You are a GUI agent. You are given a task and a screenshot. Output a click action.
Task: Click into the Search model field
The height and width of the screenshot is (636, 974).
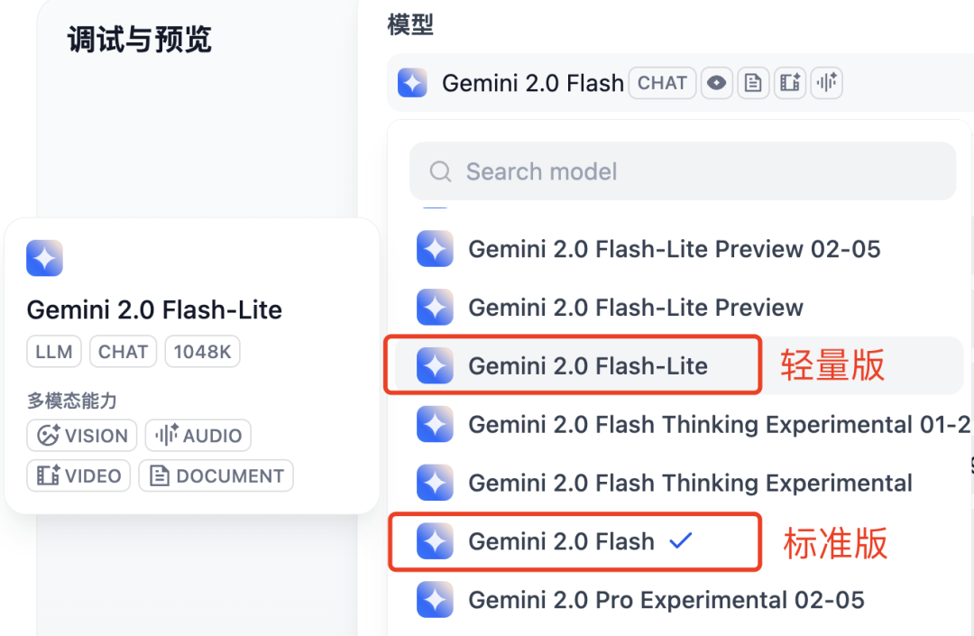683,171
